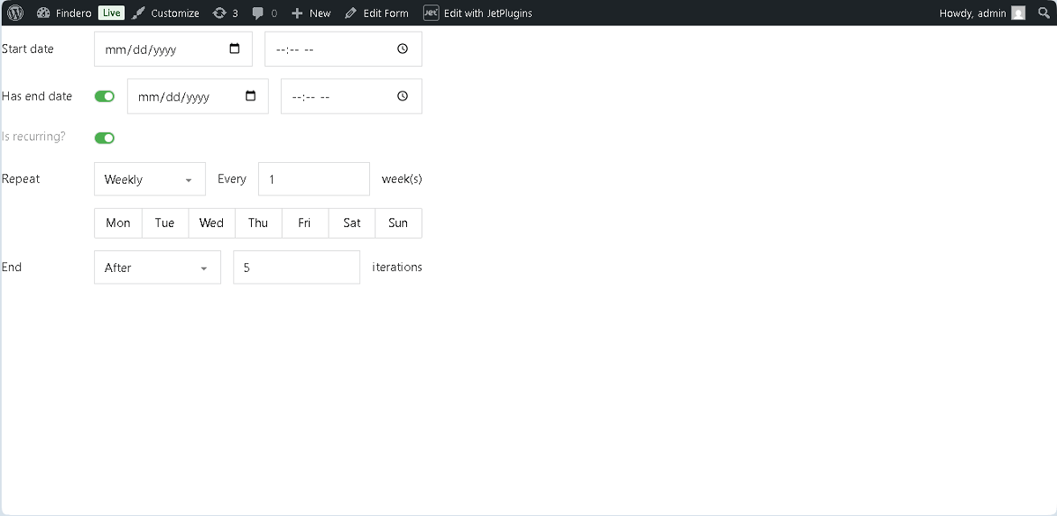The width and height of the screenshot is (1057, 516).
Task: Select Mon as a repeat day
Action: tap(117, 223)
